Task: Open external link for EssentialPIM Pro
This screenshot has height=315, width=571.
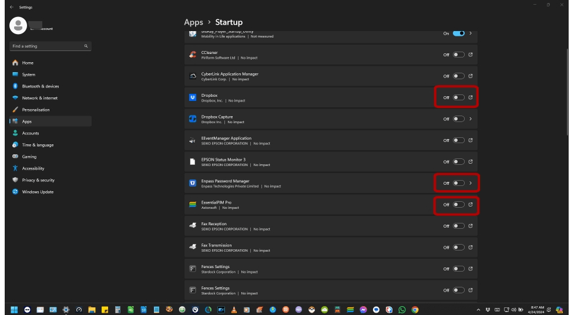Action: click(x=471, y=204)
